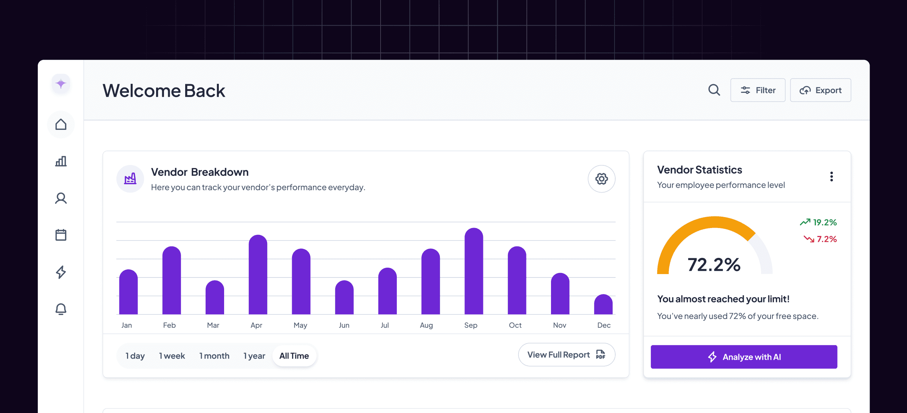Open the calendar sidebar icon
Viewport: 907px width, 413px height.
[61, 235]
